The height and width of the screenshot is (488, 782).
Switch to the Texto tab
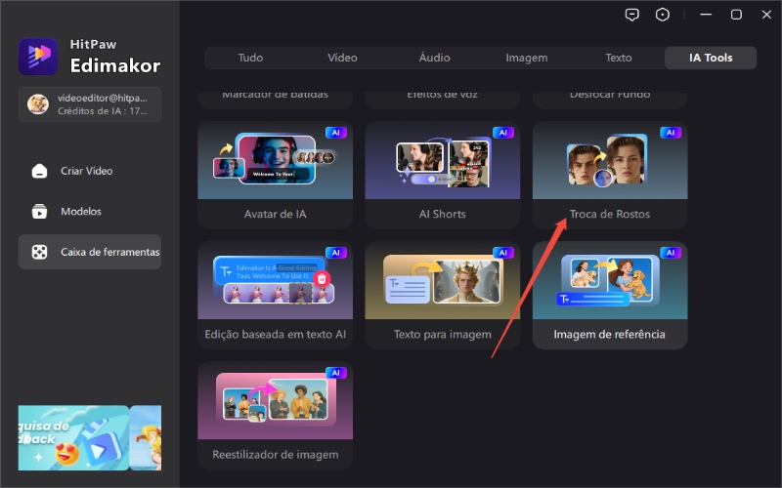pos(618,58)
